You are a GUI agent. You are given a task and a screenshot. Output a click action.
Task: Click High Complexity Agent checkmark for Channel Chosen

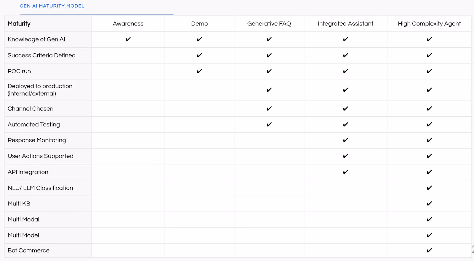point(429,109)
